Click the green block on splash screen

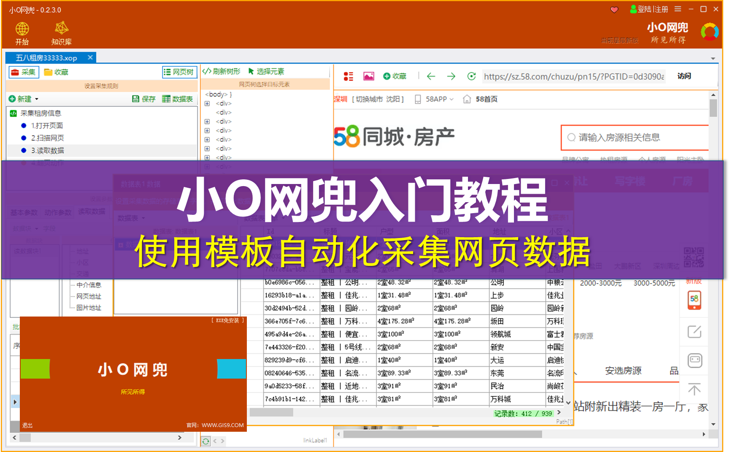point(35,369)
